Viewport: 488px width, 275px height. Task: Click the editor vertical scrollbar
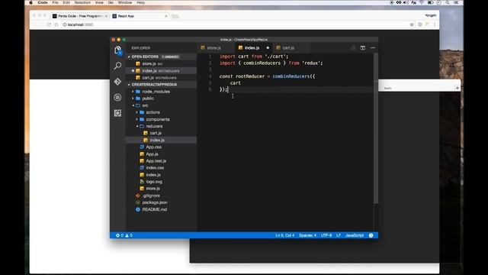pos(376,128)
